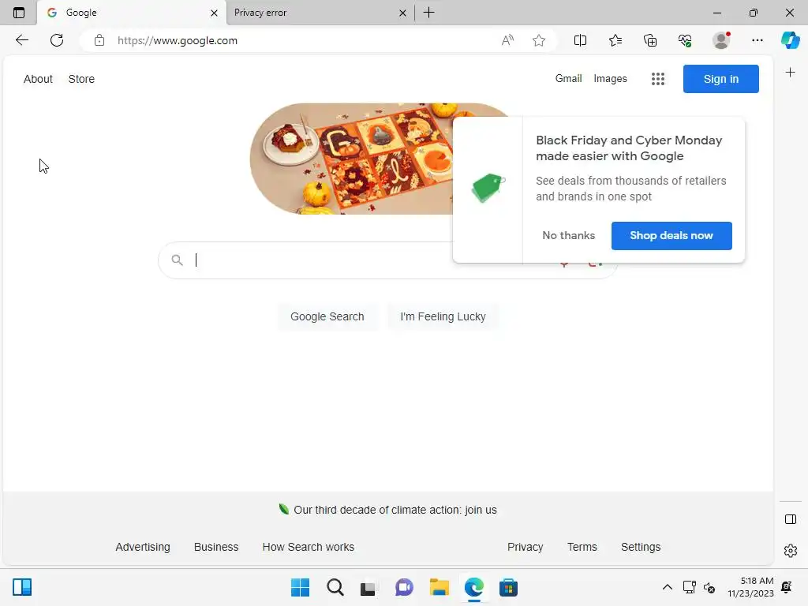808x606 pixels.
Task: Add sidebar app via plus icon
Action: (790, 73)
